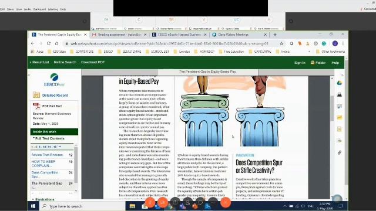Click the Webex participants button
This screenshot has height=211, width=376.
(x=188, y=202)
